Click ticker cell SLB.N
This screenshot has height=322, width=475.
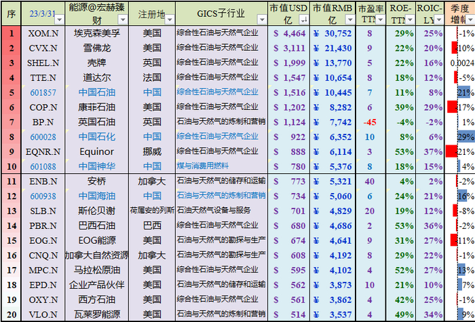point(43,211)
